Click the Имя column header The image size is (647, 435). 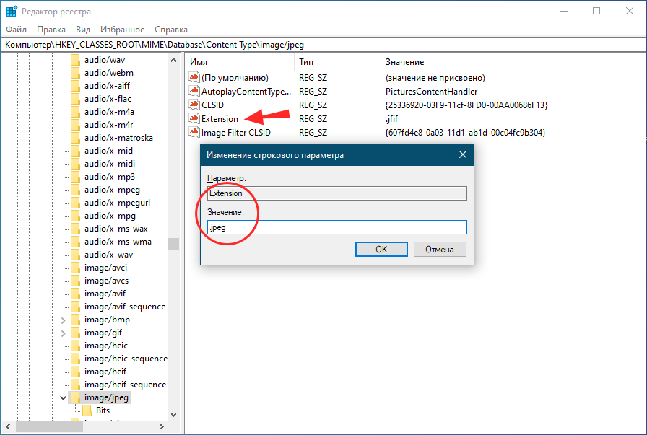199,62
